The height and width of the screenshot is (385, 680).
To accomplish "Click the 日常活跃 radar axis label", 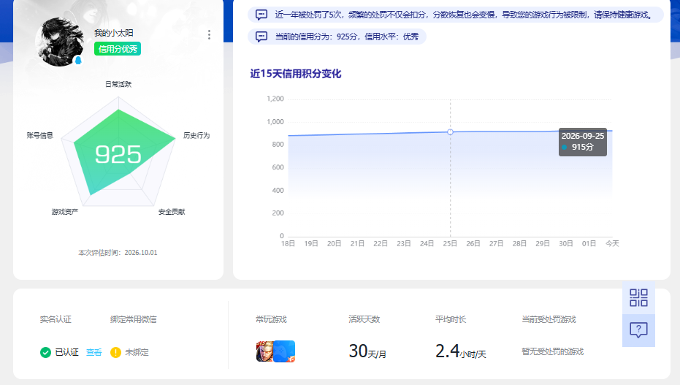I will pyautogui.click(x=118, y=84).
